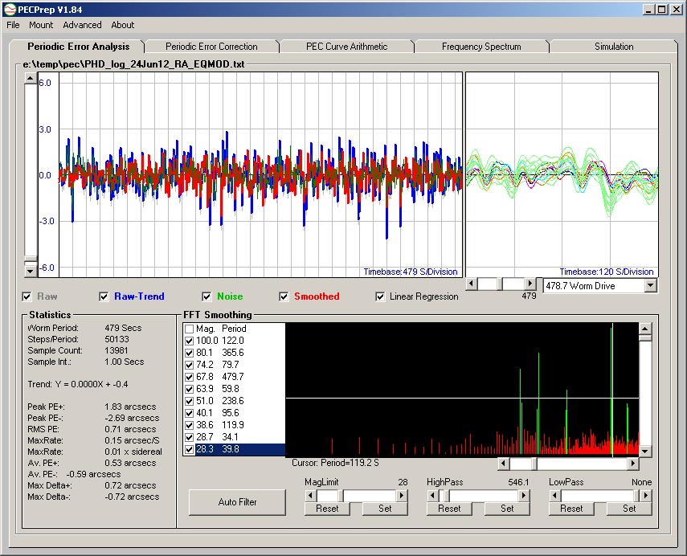Select the 38.6 / 119.9 row text
Viewport: 687px width, 556px height.
(220, 425)
